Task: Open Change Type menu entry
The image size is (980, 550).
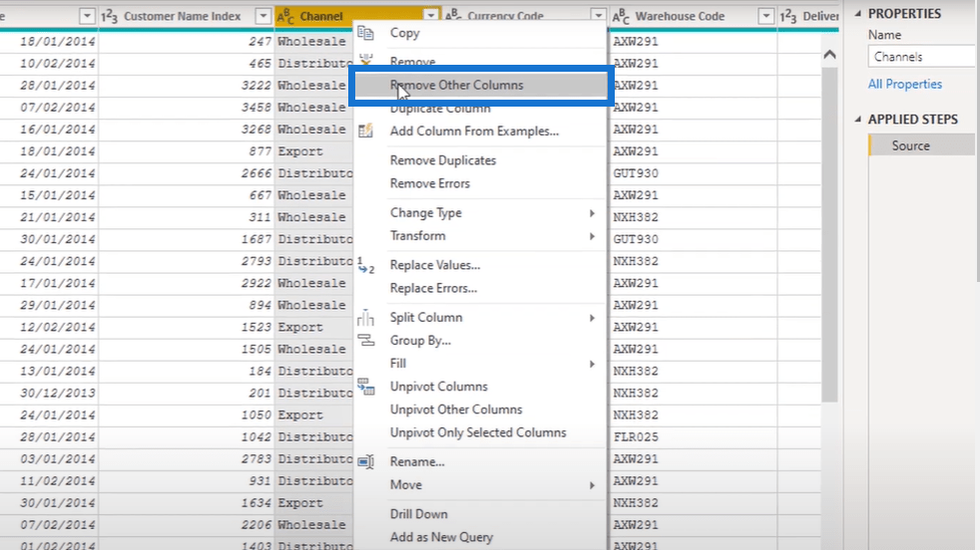Action: (x=480, y=213)
